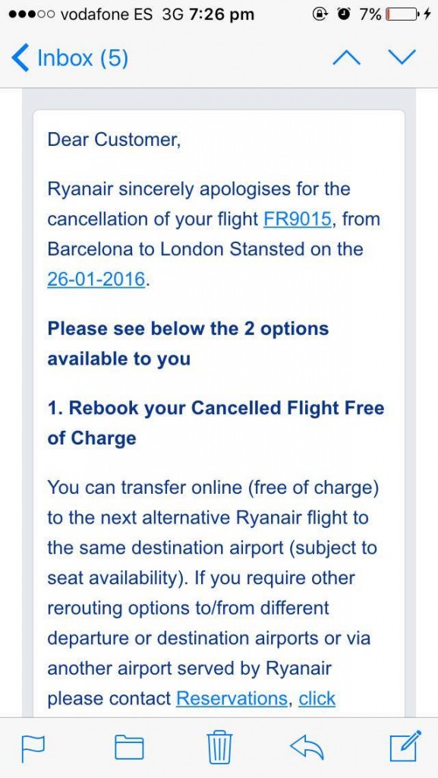Delete the email with the trash icon

(x=219, y=746)
